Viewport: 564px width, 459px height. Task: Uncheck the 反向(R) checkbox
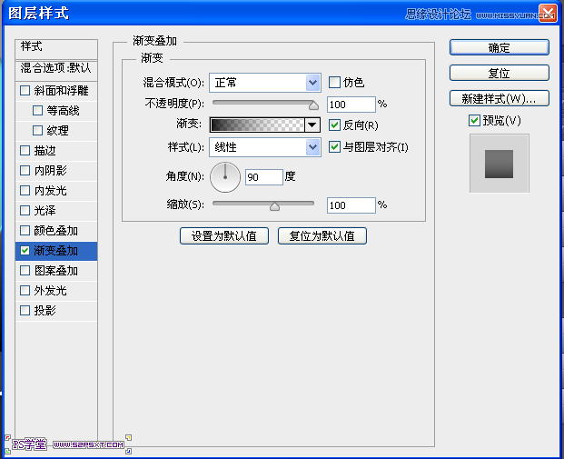[334, 125]
